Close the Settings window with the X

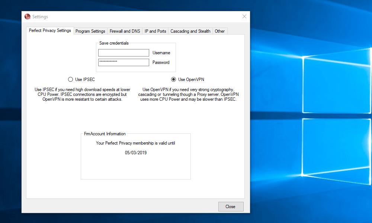click(244, 16)
